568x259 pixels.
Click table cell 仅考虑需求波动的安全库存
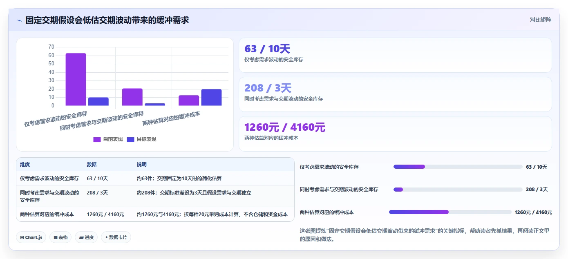point(49,179)
